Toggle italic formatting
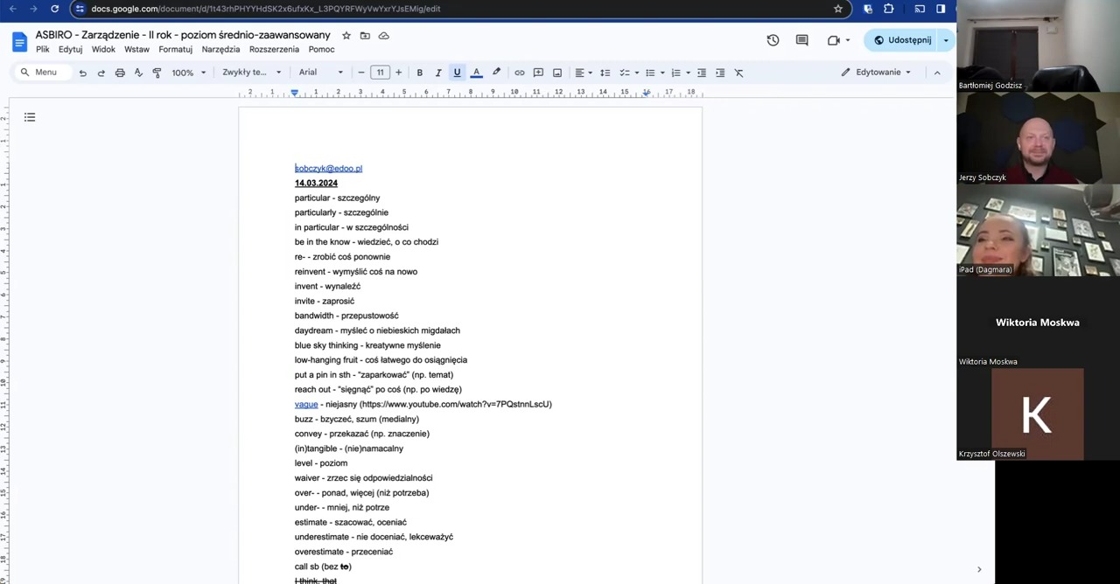Image resolution: width=1120 pixels, height=584 pixels. click(438, 73)
